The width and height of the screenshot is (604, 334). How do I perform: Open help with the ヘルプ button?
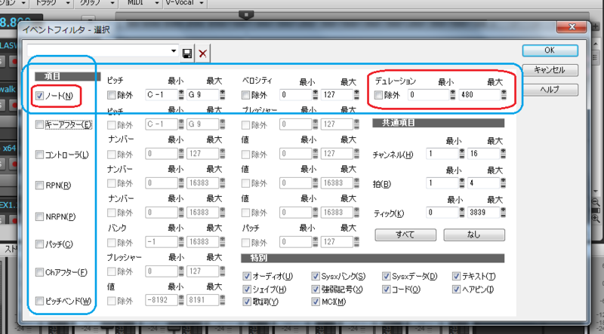pos(550,90)
